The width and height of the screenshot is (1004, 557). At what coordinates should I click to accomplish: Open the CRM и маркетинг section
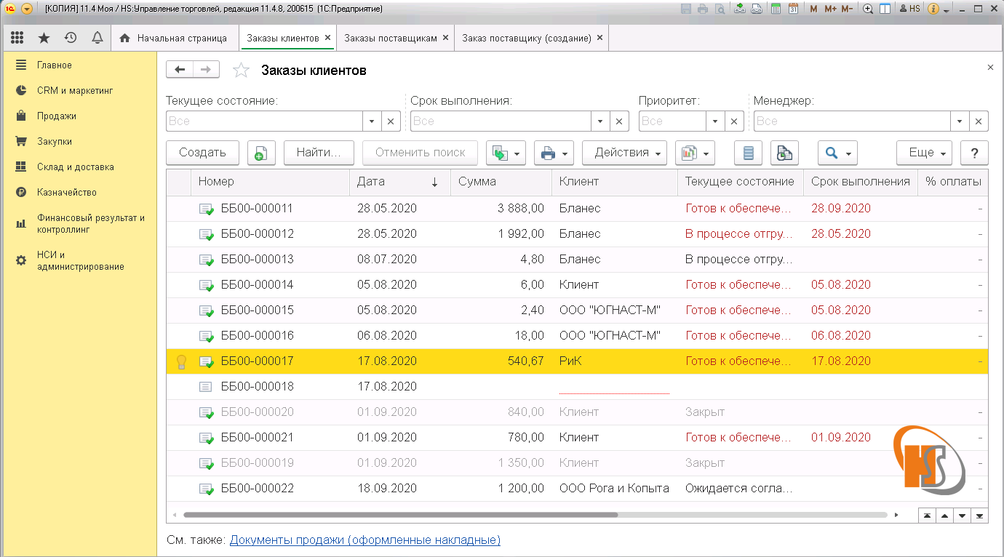[x=80, y=91]
